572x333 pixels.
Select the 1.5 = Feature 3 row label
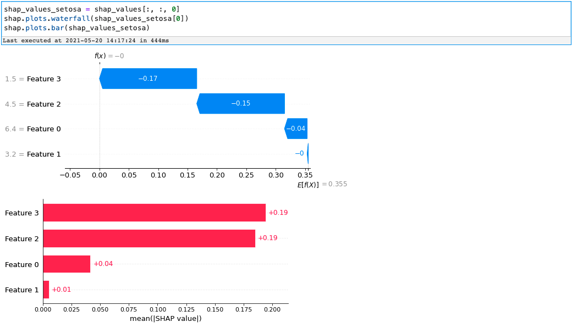click(33, 79)
